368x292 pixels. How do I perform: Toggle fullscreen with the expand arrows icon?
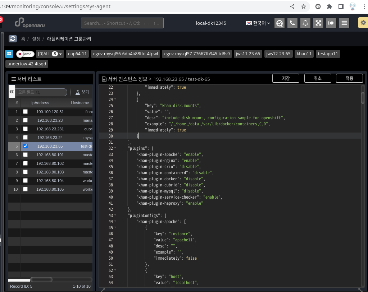pos(318,23)
